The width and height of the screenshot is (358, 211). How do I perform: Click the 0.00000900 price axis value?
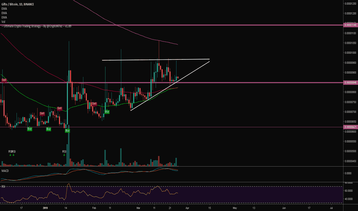(x=350, y=73)
